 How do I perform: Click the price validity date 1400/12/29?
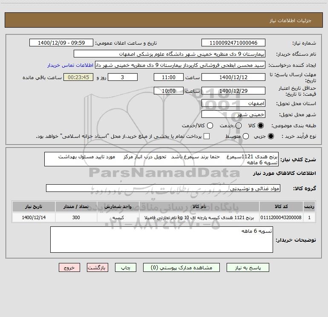(233, 91)
